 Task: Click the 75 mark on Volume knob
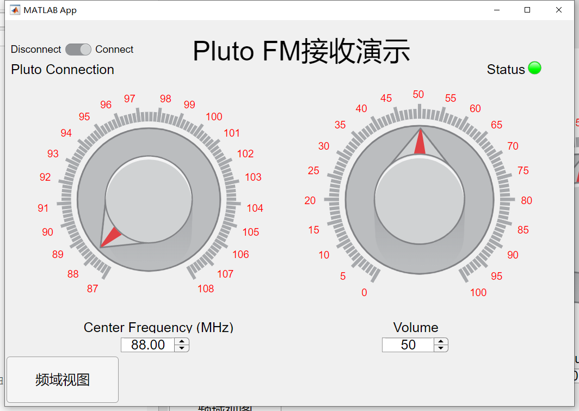(523, 170)
